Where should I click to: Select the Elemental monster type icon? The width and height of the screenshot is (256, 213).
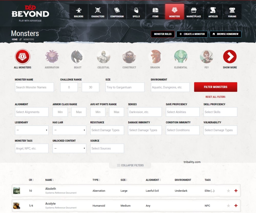(181, 57)
